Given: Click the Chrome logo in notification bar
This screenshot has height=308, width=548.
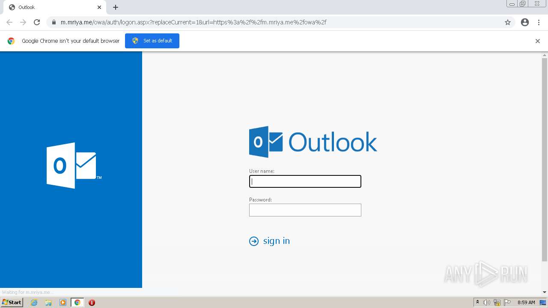Looking at the screenshot, I should click(x=11, y=41).
